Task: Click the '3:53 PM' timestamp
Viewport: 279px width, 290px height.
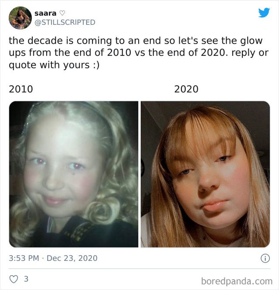Action: (24, 258)
